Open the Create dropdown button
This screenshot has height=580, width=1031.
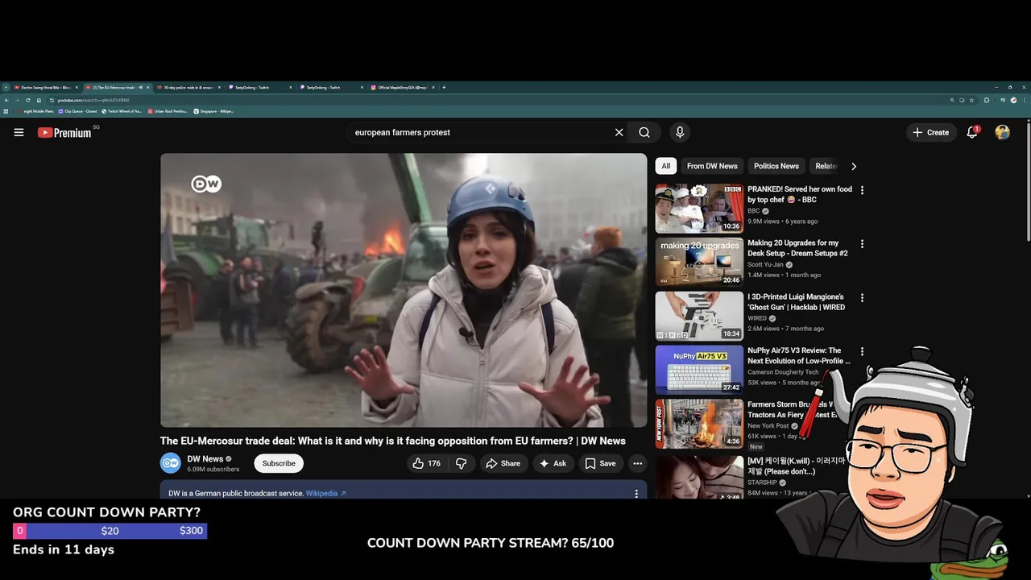coord(931,132)
